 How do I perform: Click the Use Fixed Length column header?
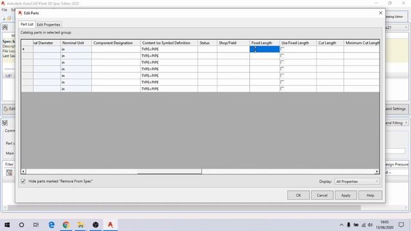tap(298, 43)
